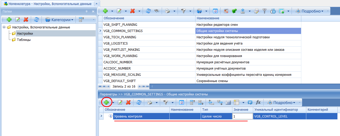The height and width of the screenshot is (136, 340).
Task: Add new parameter with green plus
Action: 106,102
